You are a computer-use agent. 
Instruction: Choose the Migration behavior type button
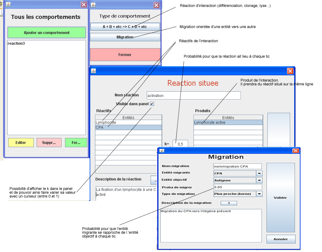pyautogui.click(x=125, y=37)
